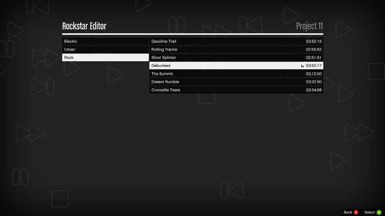This screenshot has height=216, width=385.
Task: Select the Crocodile Tears track
Action: pyautogui.click(x=236, y=90)
